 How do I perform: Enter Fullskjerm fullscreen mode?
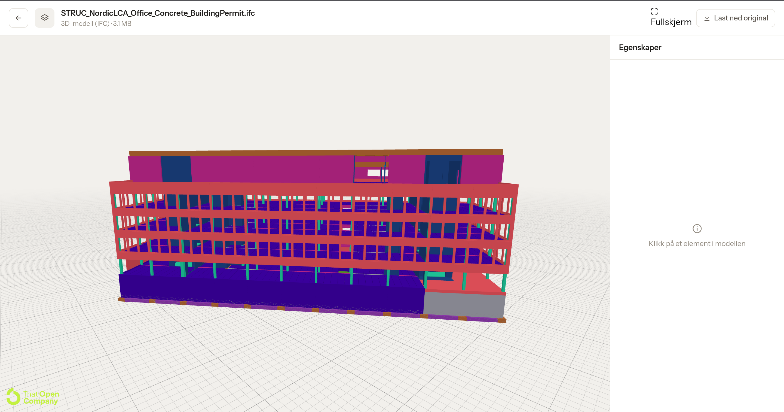(x=671, y=18)
